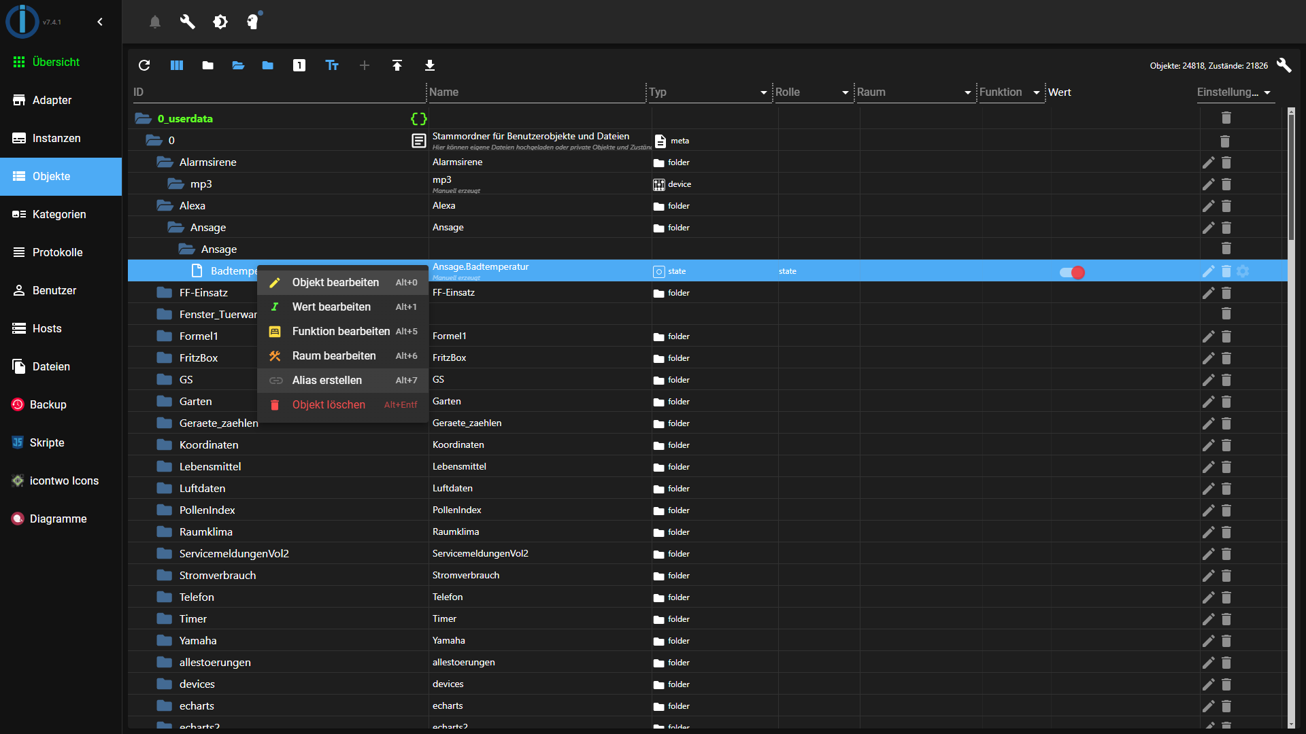Screen dimensions: 1306x734
Task: Click the document icon on row 0
Action: (419, 141)
